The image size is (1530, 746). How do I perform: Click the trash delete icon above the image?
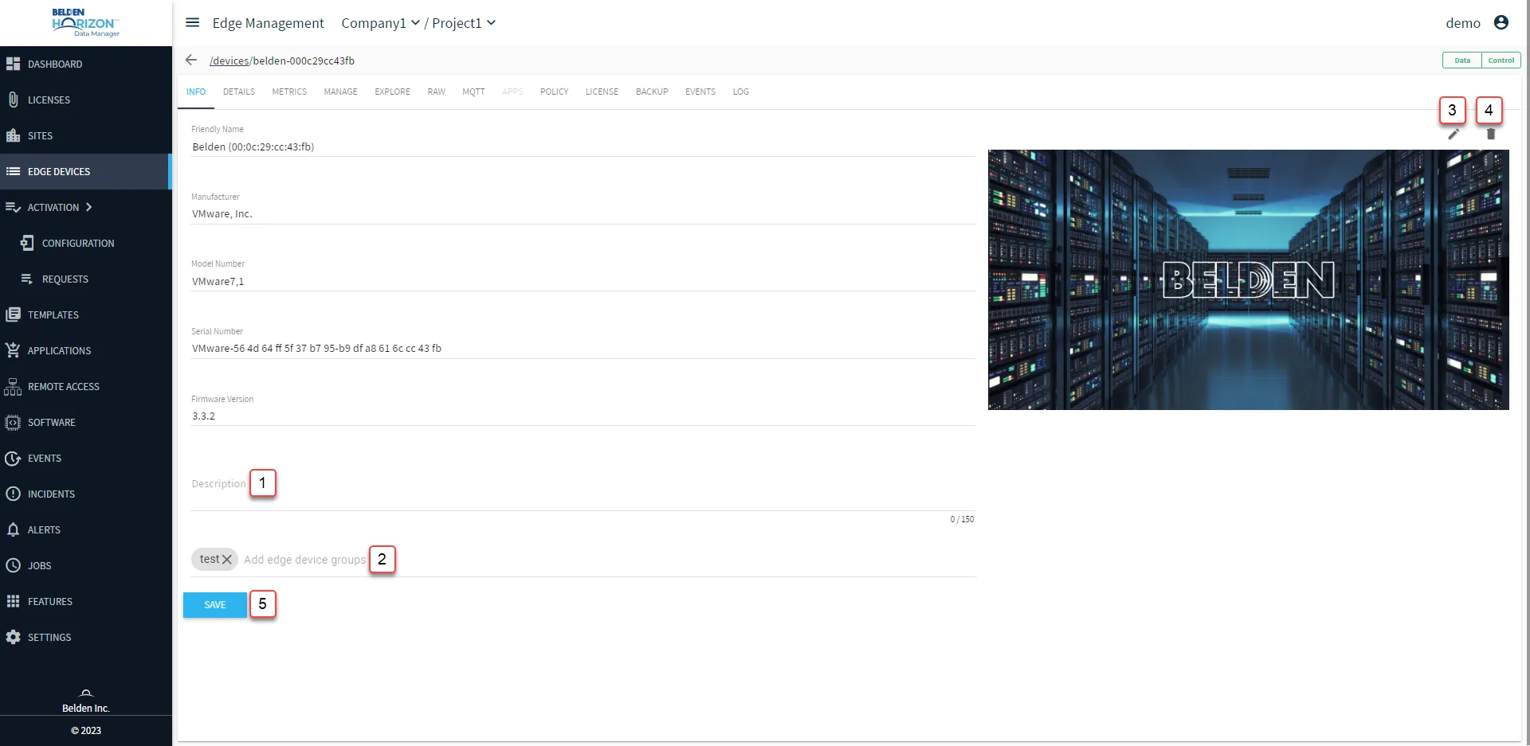pos(1491,134)
